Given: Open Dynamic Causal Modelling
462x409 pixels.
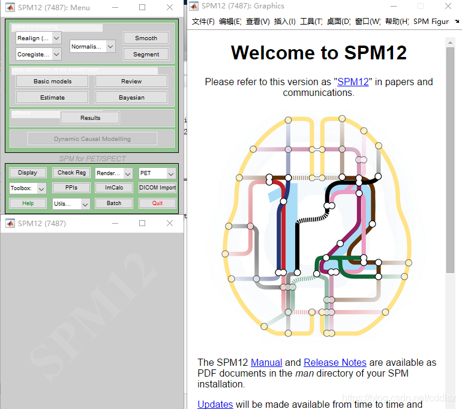Looking at the screenshot, I should coord(92,139).
